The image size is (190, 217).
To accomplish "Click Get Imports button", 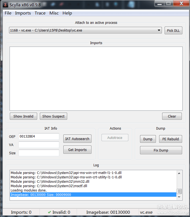I will [x=77, y=150].
